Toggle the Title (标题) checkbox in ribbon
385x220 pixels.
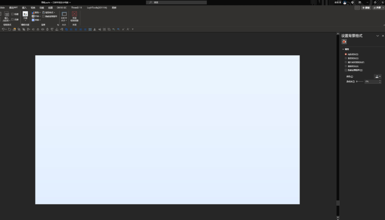12,14
